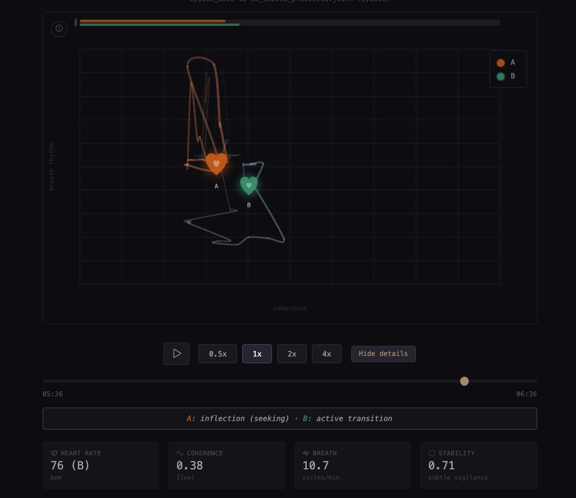Click the timeline scrubber handle

(464, 381)
